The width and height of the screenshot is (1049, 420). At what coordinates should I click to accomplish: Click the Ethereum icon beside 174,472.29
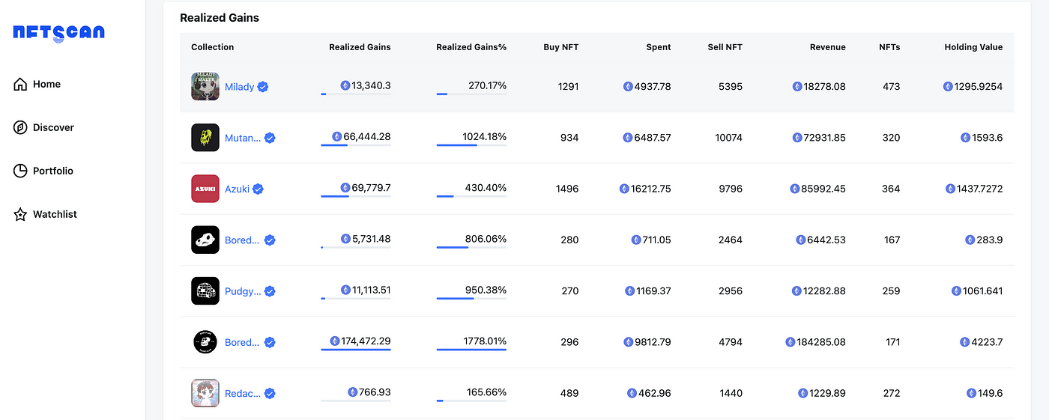(335, 341)
